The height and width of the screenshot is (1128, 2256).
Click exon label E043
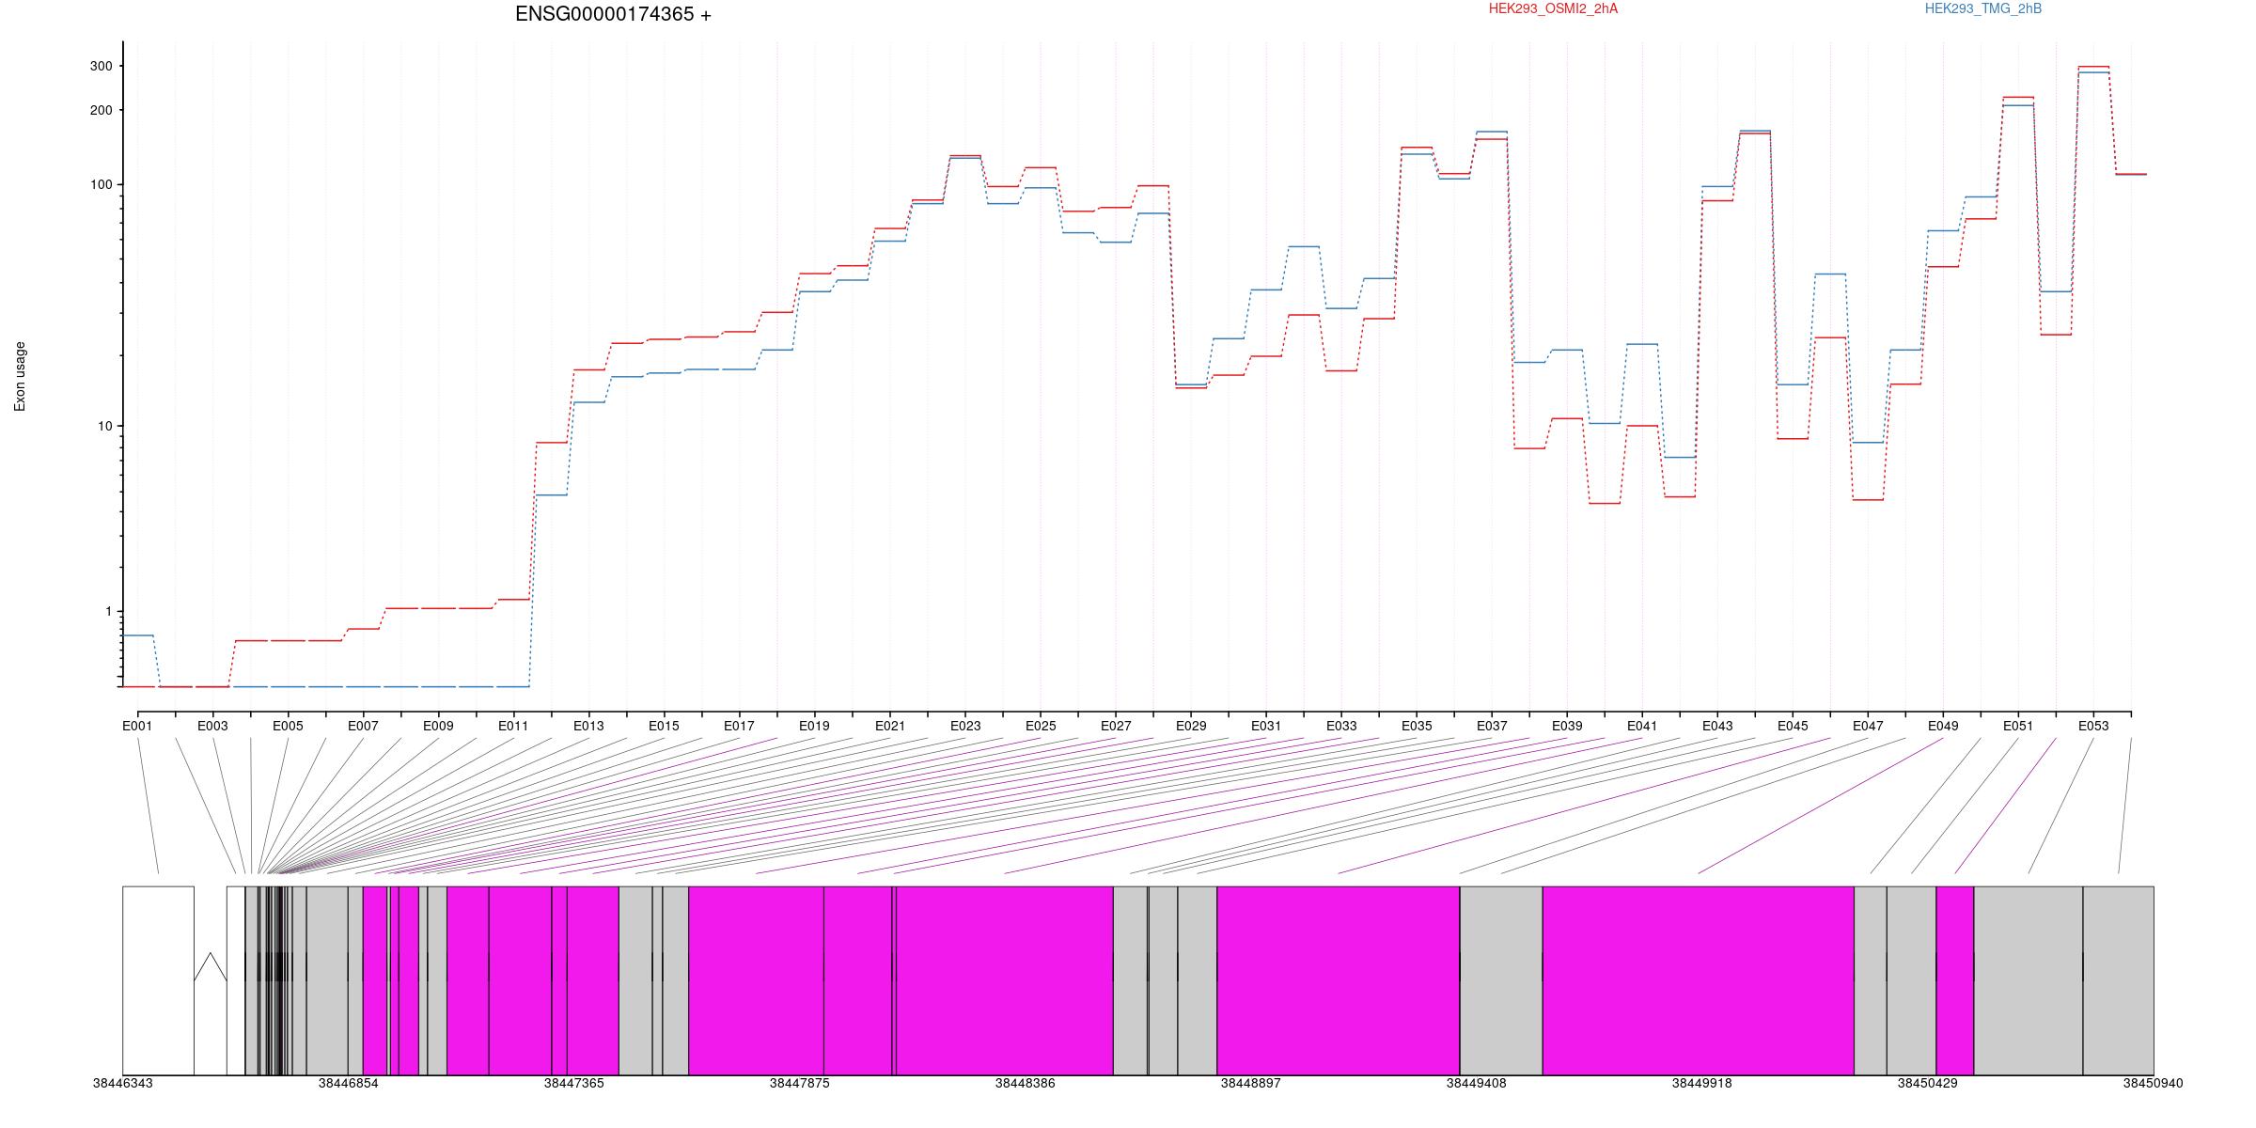point(1717,726)
